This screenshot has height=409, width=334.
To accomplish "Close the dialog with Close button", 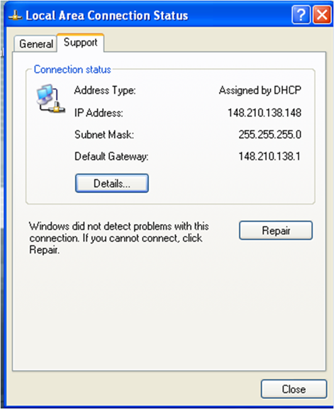I will pyautogui.click(x=294, y=389).
